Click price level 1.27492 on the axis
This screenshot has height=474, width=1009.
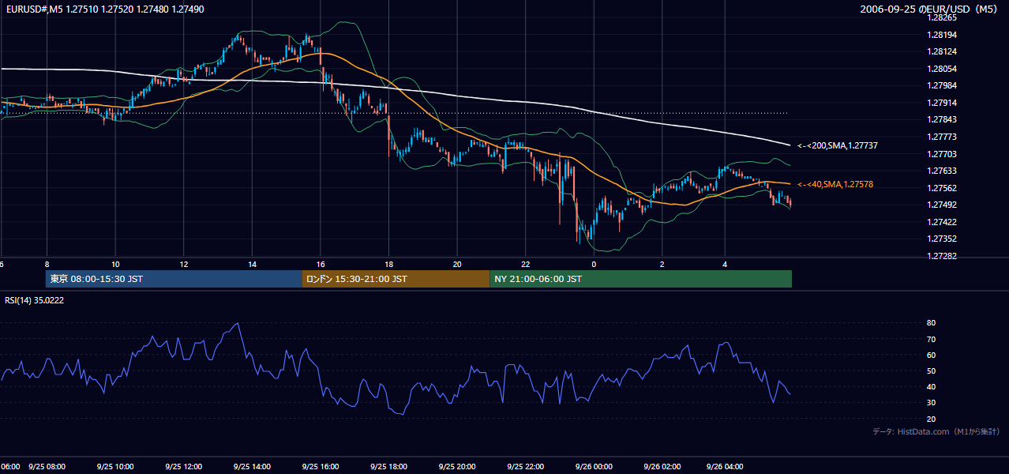[942, 205]
